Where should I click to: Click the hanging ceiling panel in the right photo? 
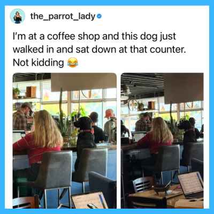(184, 89)
